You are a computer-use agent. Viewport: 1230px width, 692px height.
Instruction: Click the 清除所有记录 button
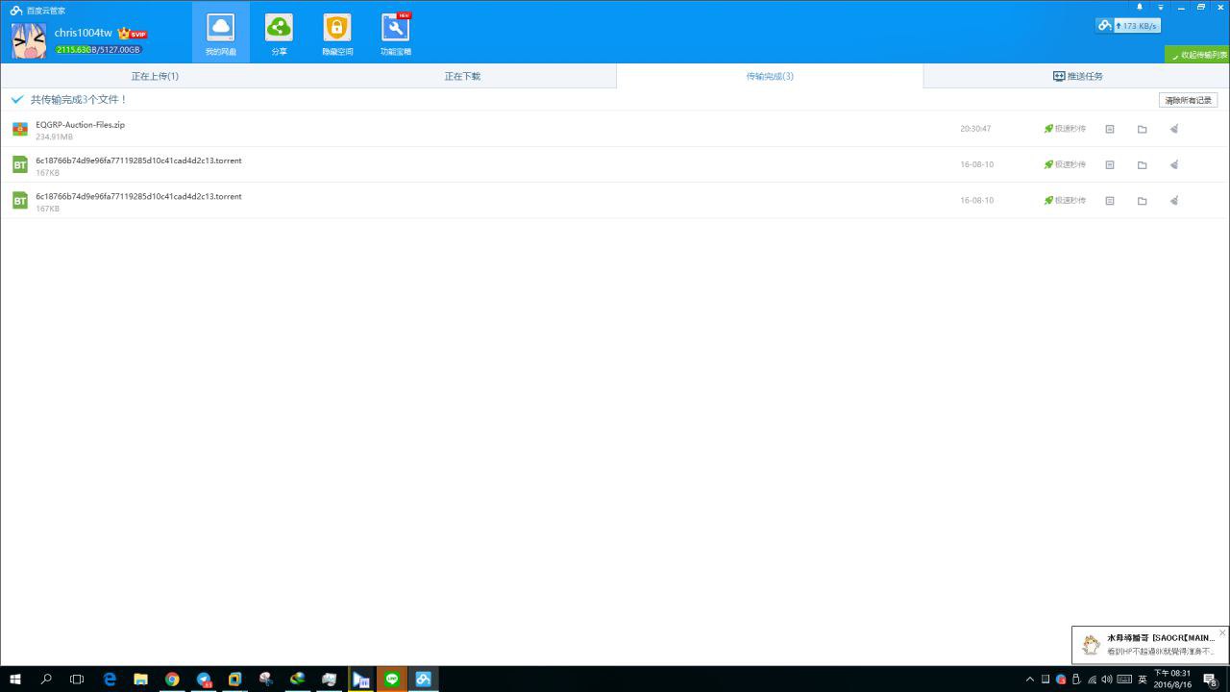pyautogui.click(x=1188, y=100)
